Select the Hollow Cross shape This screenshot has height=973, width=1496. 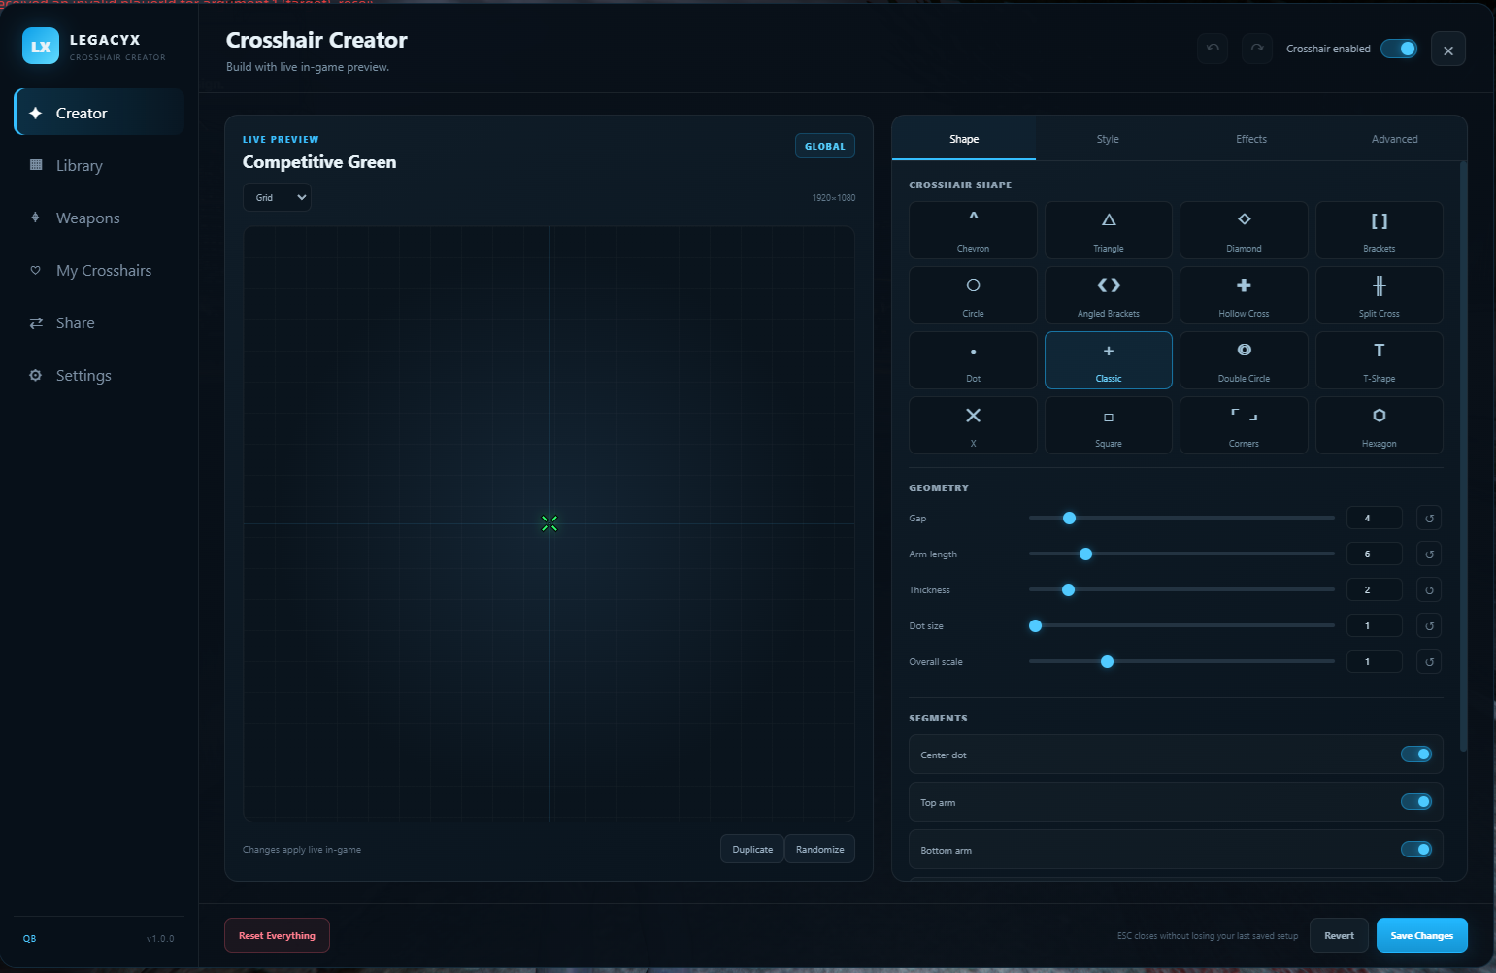click(1244, 295)
